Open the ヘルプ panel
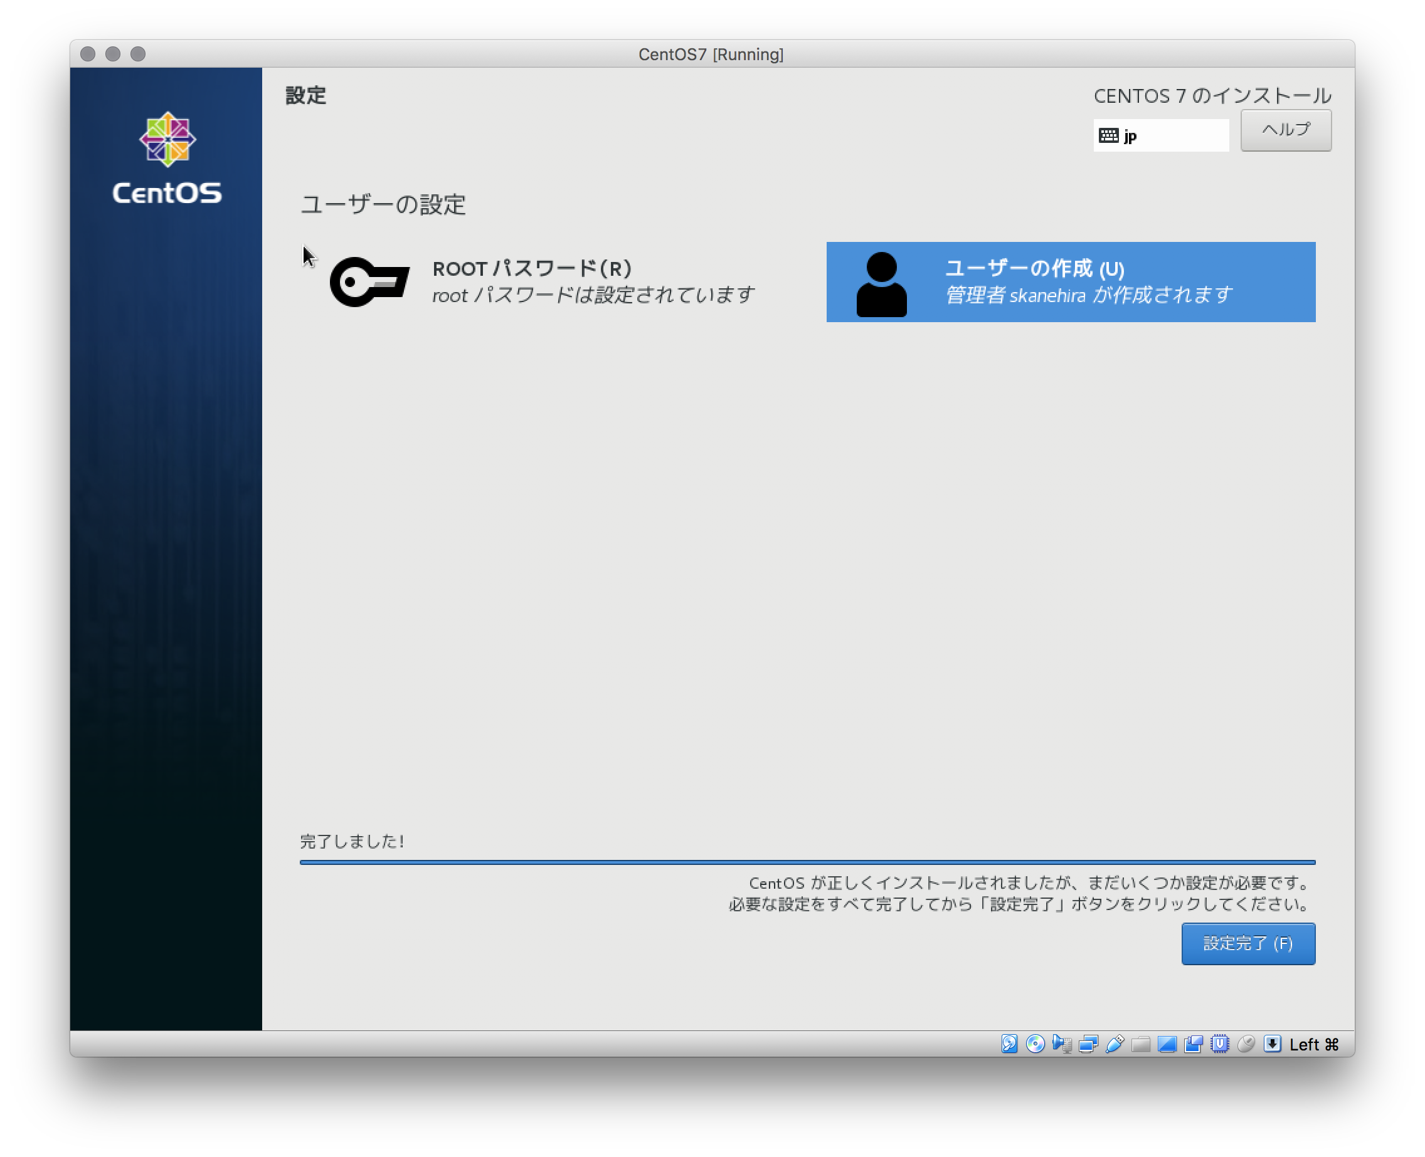Viewport: 1425px width, 1157px height. 1285,130
